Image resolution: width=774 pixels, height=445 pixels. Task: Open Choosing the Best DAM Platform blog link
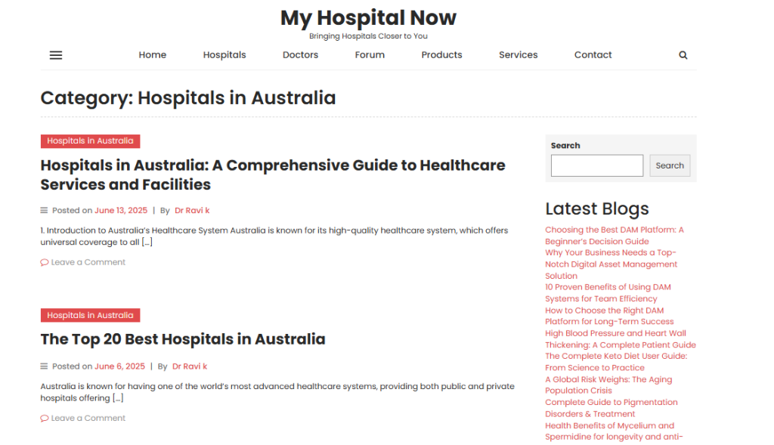pos(615,236)
